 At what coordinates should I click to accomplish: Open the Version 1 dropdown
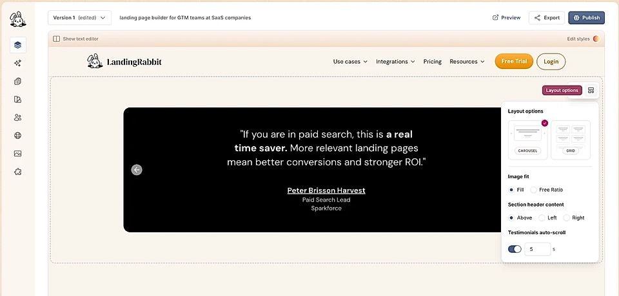tap(79, 18)
